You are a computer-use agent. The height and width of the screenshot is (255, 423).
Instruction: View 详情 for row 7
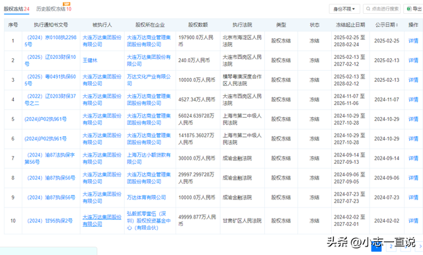[x=413, y=159]
